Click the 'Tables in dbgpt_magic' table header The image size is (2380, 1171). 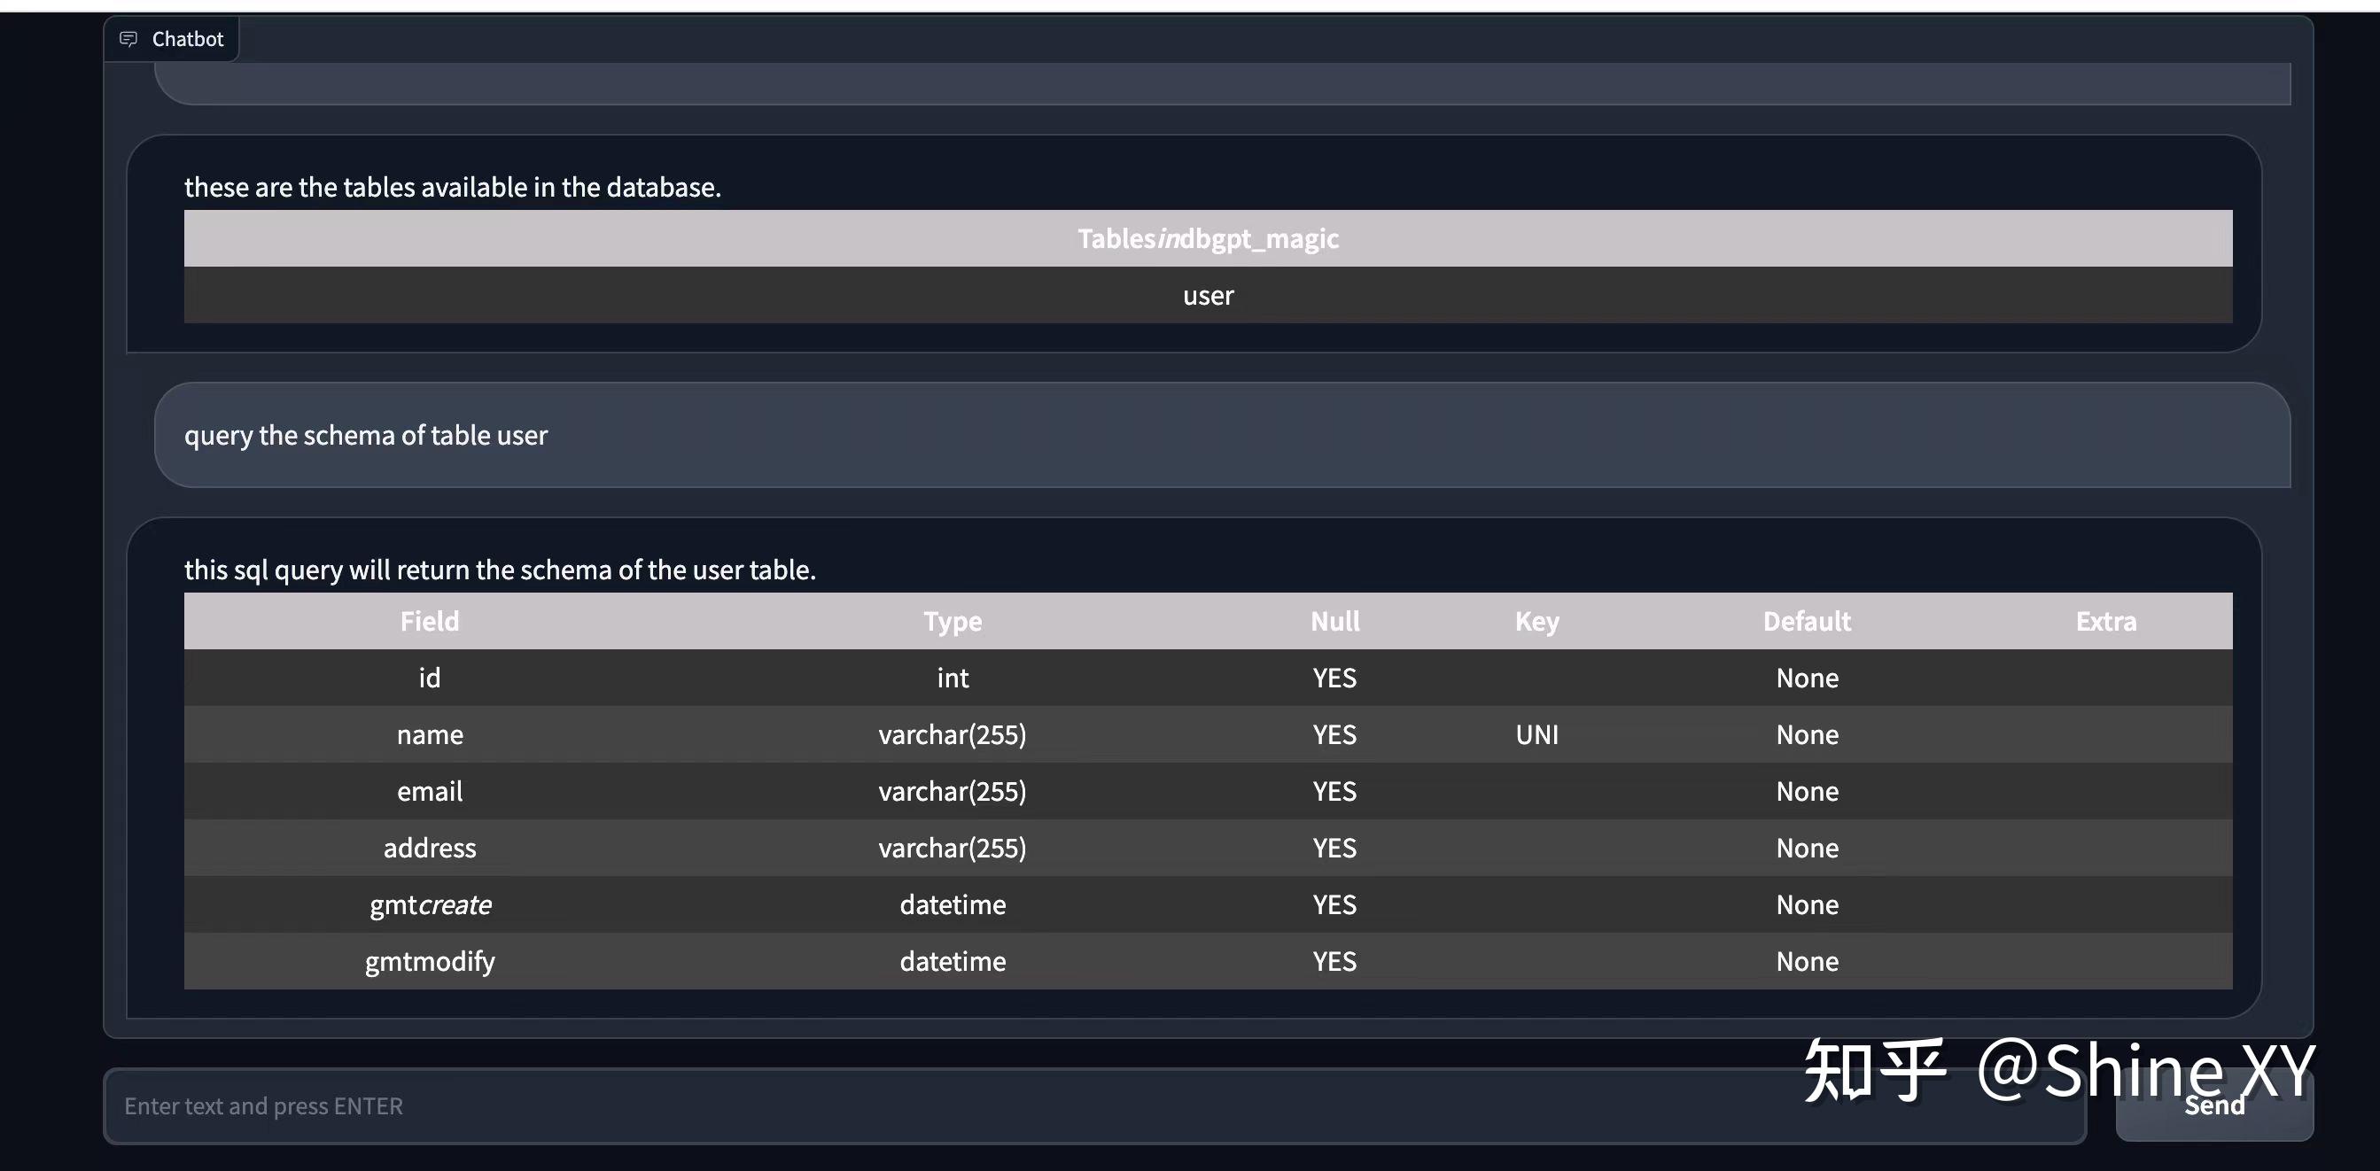pyautogui.click(x=1208, y=238)
